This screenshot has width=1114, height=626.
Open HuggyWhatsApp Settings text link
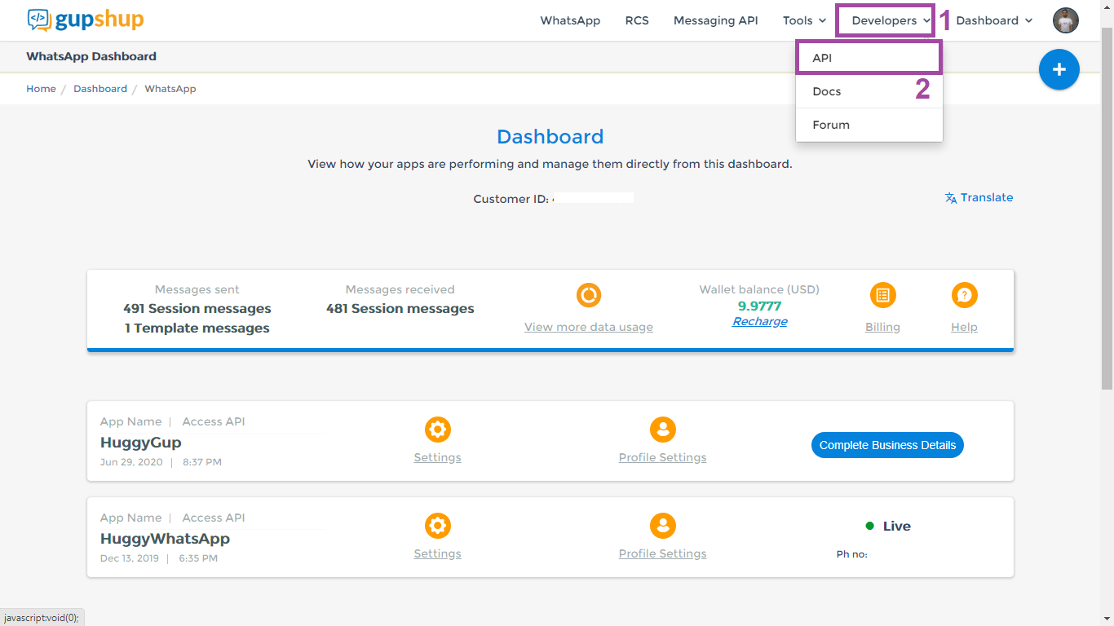pyautogui.click(x=438, y=553)
